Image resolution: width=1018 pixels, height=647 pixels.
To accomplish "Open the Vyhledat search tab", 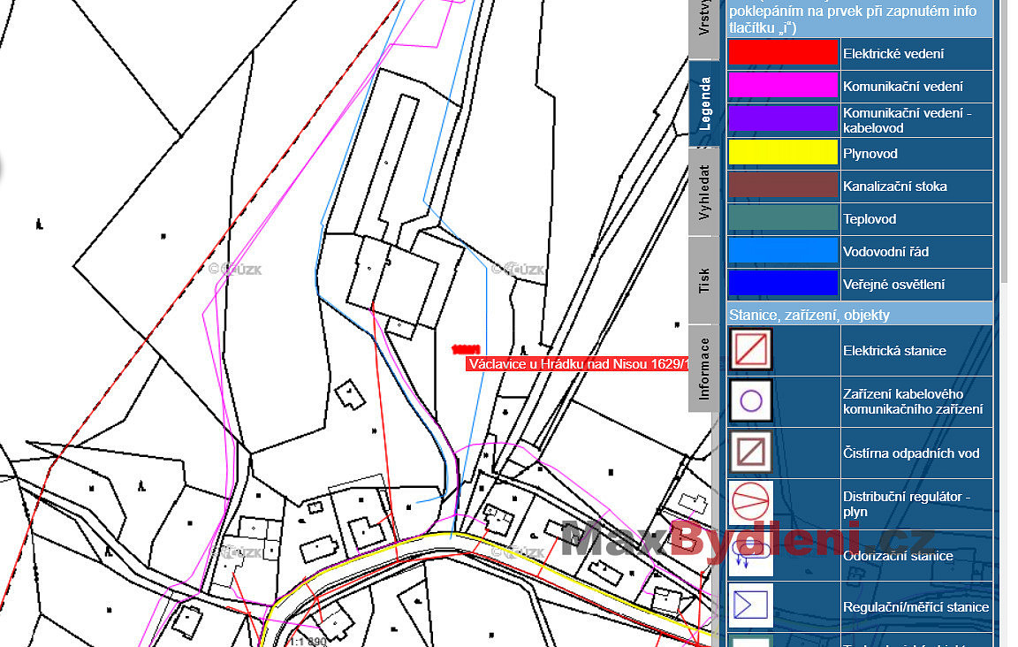I will tap(705, 192).
